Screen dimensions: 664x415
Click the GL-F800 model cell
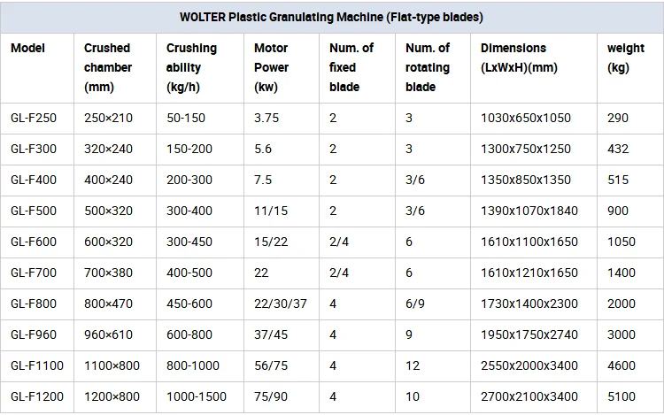coord(34,304)
